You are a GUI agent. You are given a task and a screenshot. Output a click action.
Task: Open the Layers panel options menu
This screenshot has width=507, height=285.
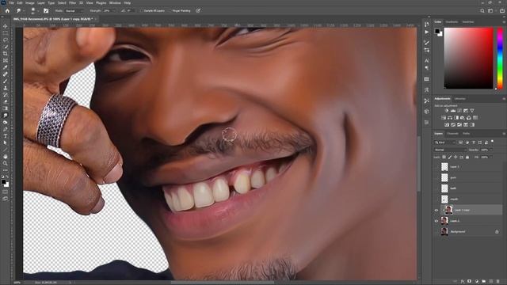504,134
